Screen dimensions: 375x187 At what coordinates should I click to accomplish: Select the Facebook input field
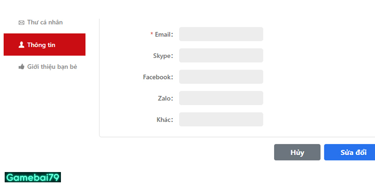pyautogui.click(x=221, y=77)
